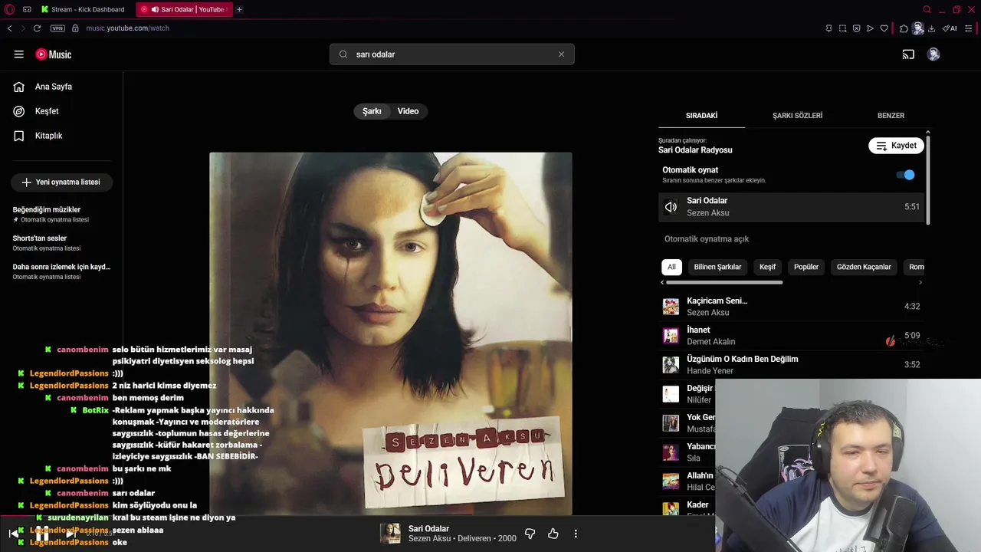Open the BENZER tab
Viewport: 981px width, 552px height.
coord(891,116)
